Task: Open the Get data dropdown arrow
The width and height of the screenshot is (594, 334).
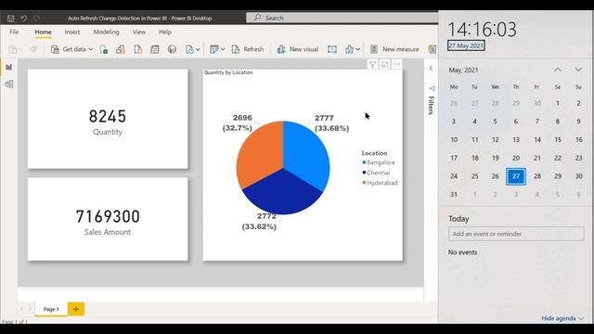Action: point(91,49)
